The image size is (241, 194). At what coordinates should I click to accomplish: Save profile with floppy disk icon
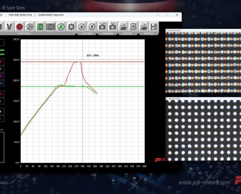pos(154,27)
